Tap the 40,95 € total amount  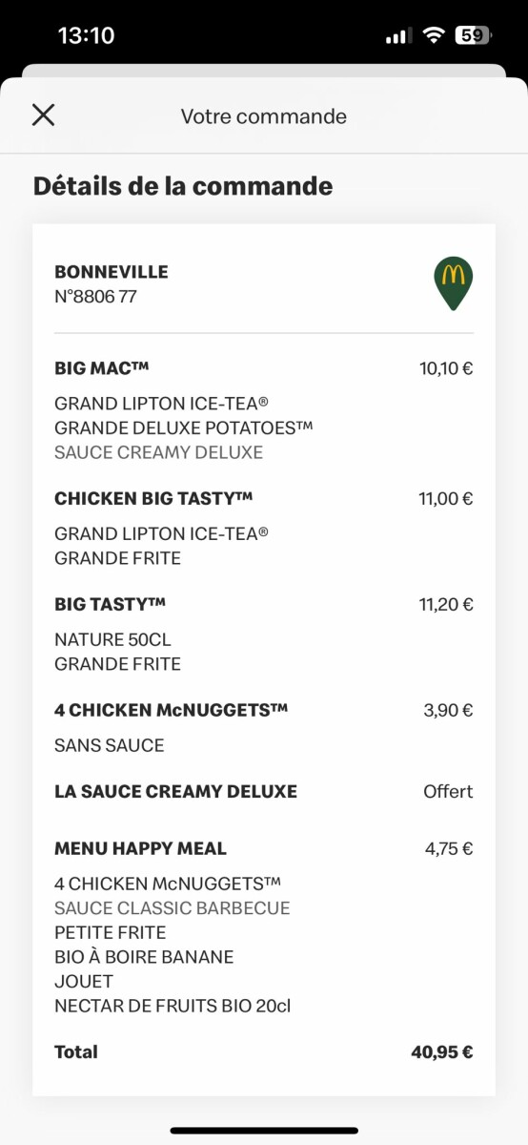pos(442,1052)
